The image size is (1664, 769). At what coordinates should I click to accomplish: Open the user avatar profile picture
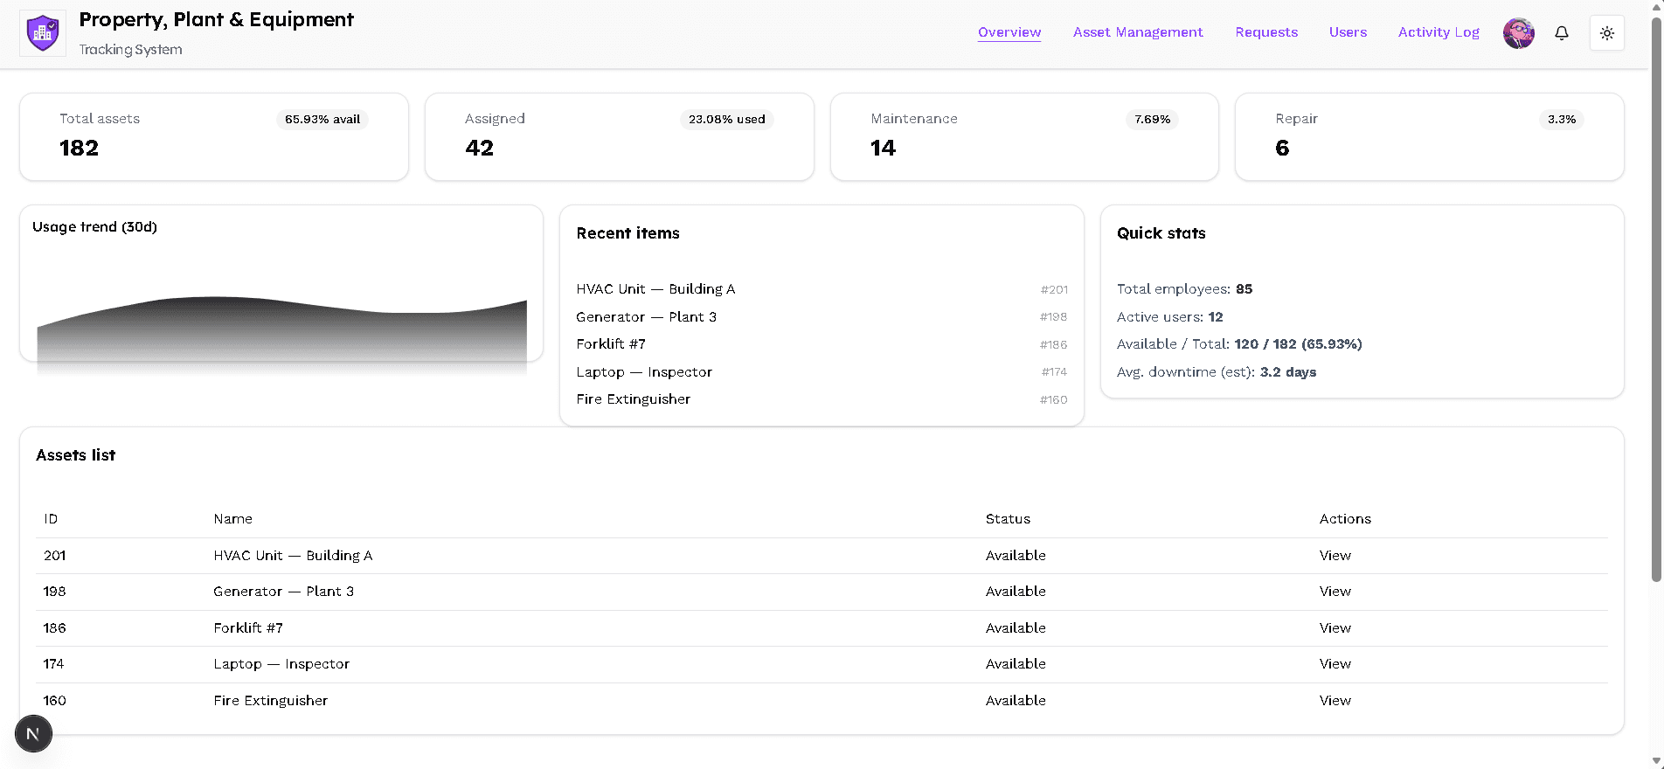[x=1518, y=33]
